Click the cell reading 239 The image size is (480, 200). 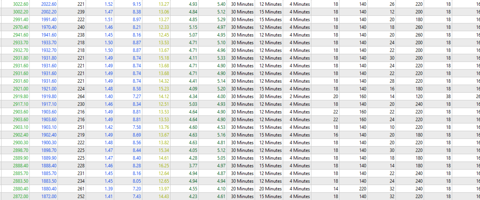tap(81, 12)
